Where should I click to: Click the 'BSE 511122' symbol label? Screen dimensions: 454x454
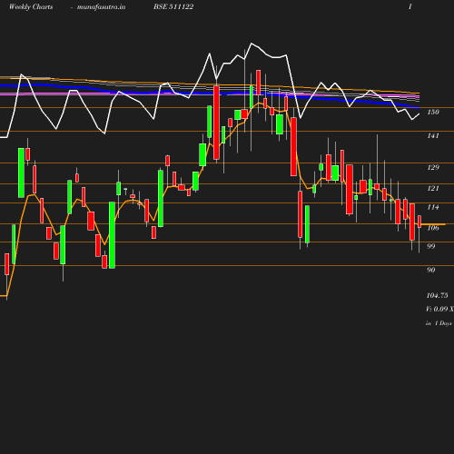click(x=173, y=6)
